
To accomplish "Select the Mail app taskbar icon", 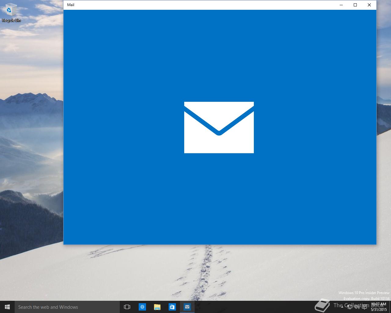I will 187,307.
